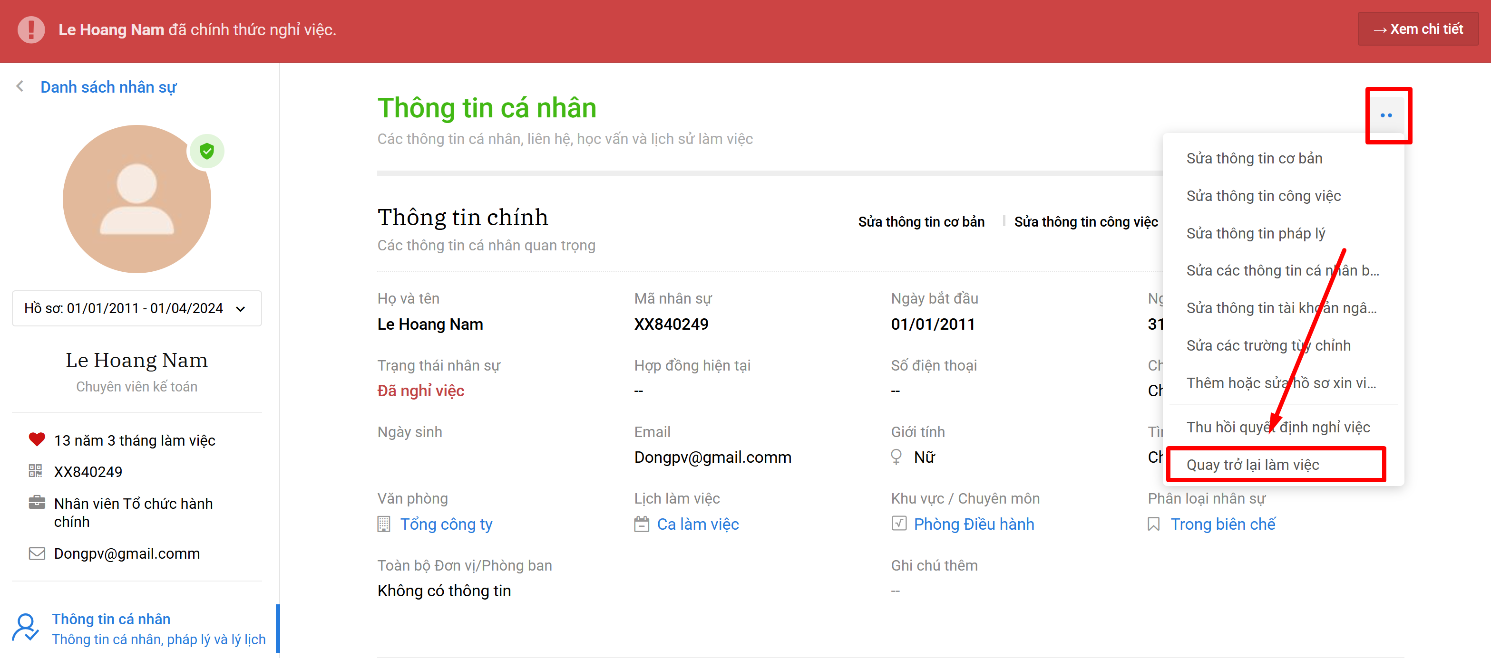Click the employee avatar picture
The image size is (1491, 658).
coord(136,199)
